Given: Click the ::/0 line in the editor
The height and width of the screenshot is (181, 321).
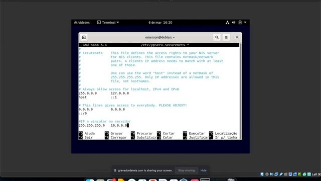Looking at the screenshot, I should coord(82,113).
